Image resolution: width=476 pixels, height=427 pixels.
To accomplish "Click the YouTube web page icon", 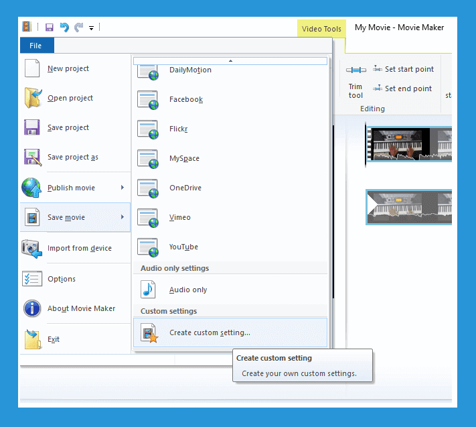I will click(147, 247).
